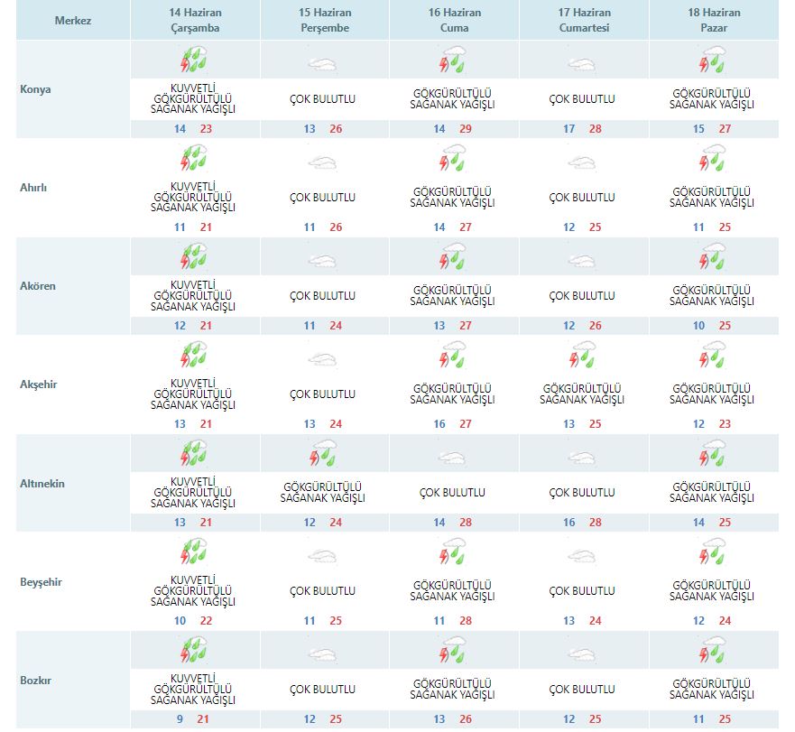Open the Konya city link
This screenshot has width=795, height=732.
35,89
